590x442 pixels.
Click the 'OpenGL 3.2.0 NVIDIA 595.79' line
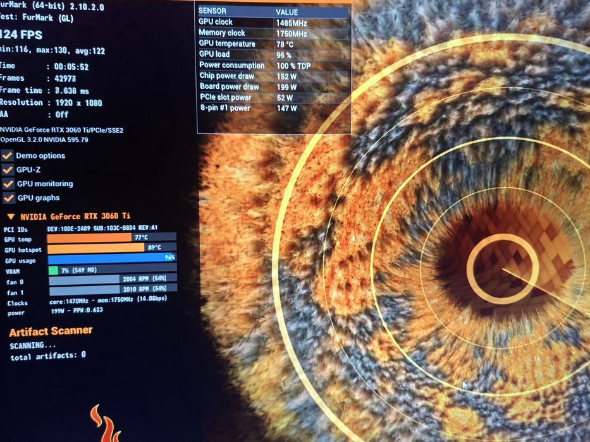tap(44, 140)
